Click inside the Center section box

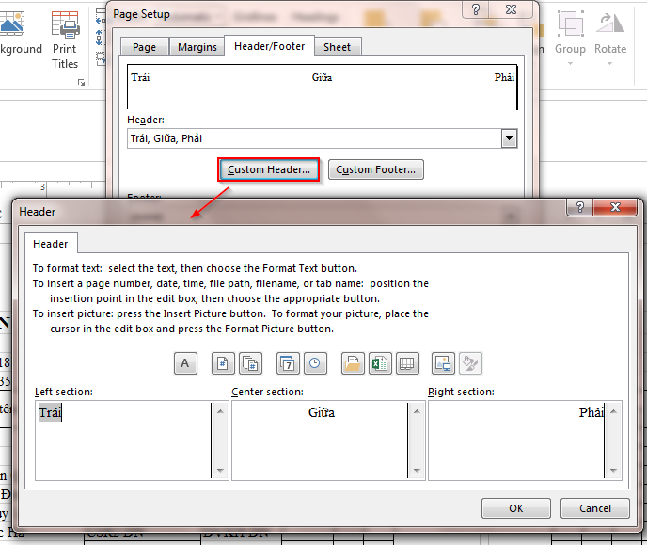tap(320, 440)
